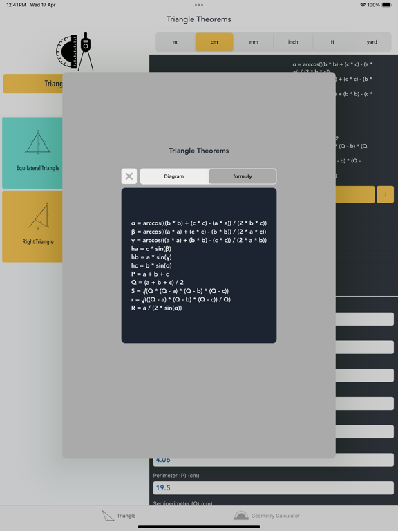Choose the cm unit

[x=214, y=42]
